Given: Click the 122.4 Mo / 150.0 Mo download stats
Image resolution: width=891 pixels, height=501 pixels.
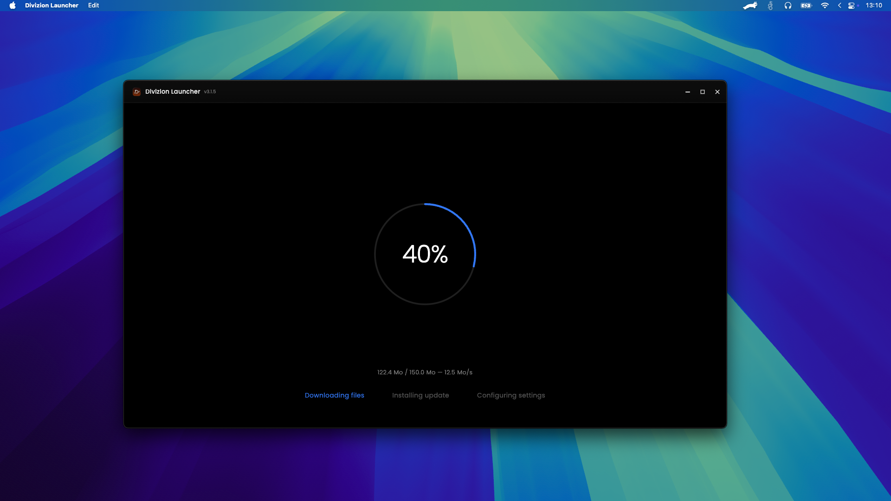Looking at the screenshot, I should [425, 372].
